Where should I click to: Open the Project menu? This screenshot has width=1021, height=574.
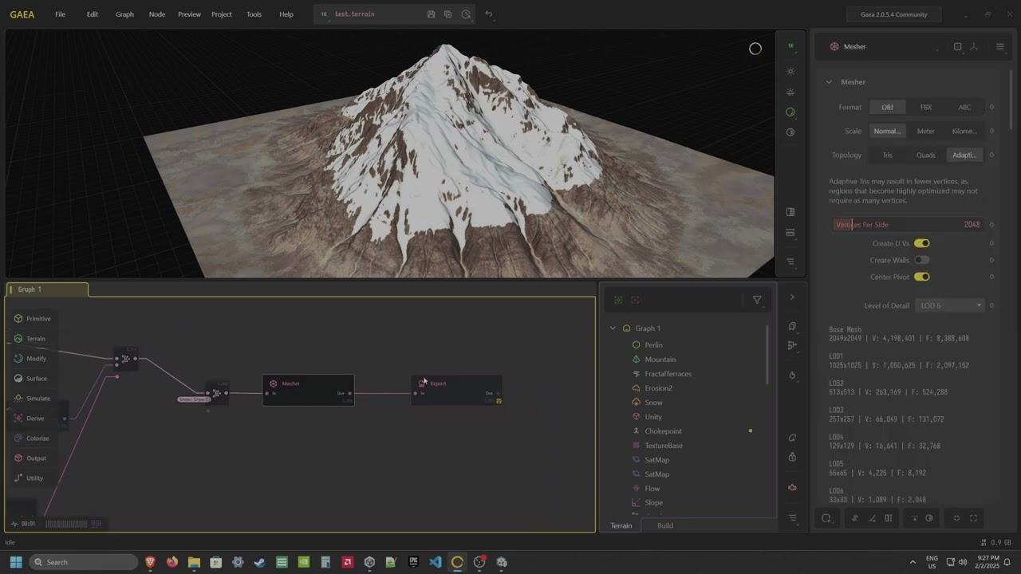[x=222, y=14]
